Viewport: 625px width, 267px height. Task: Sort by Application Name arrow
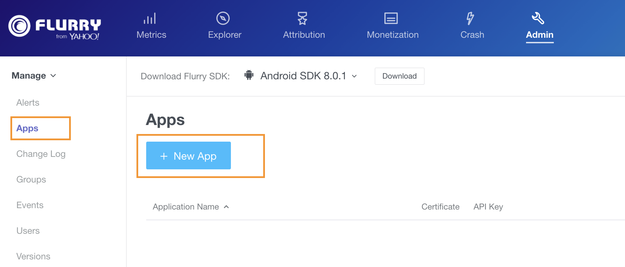(226, 207)
